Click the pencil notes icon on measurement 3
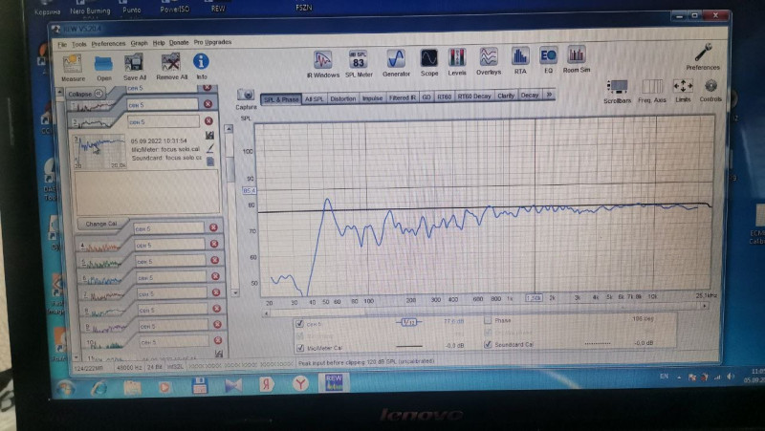Image resolution: width=765 pixels, height=431 pixels. [x=210, y=148]
